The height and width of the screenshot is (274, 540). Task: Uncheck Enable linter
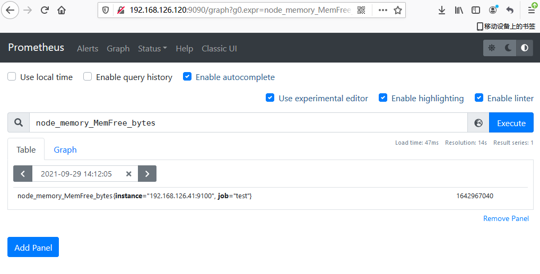tap(478, 98)
